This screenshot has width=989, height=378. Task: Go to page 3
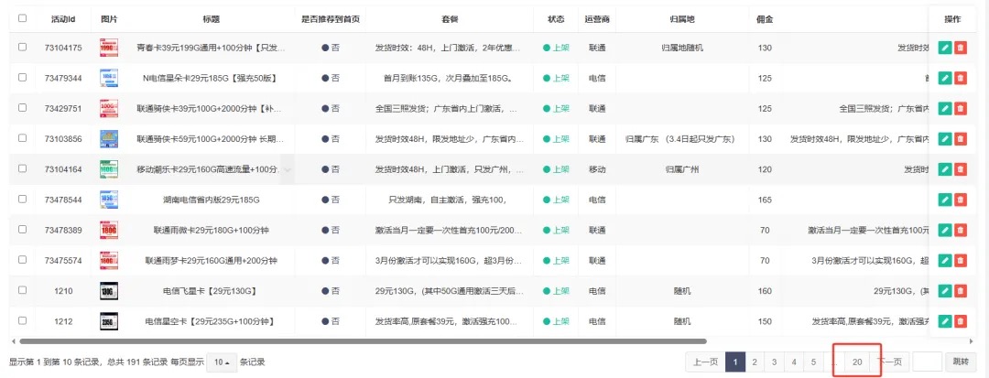(774, 362)
